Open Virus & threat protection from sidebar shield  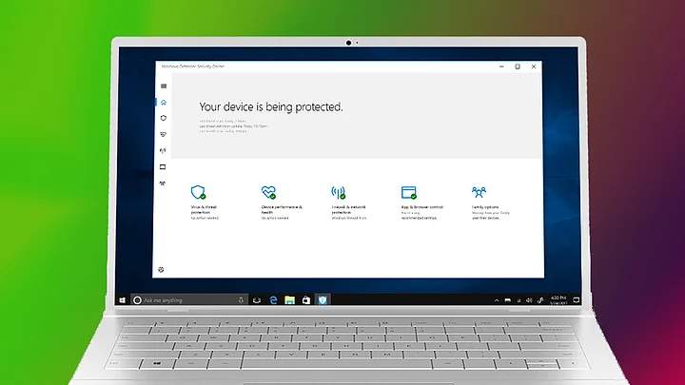[164, 119]
